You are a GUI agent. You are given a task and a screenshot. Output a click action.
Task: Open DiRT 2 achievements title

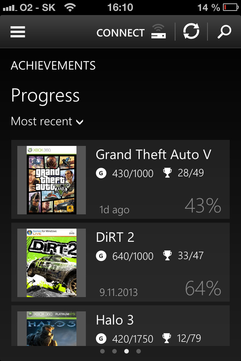[x=115, y=237]
